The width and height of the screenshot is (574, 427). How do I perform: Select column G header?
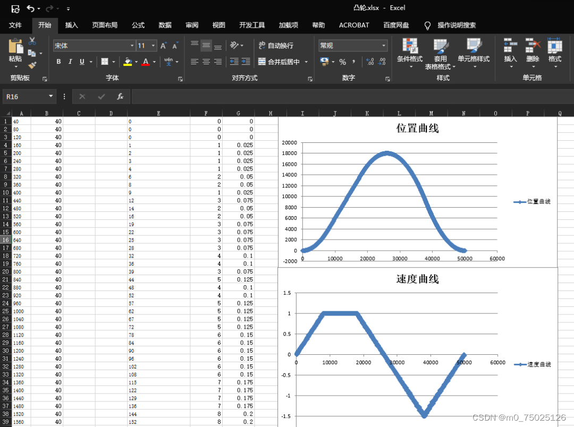[x=238, y=114]
